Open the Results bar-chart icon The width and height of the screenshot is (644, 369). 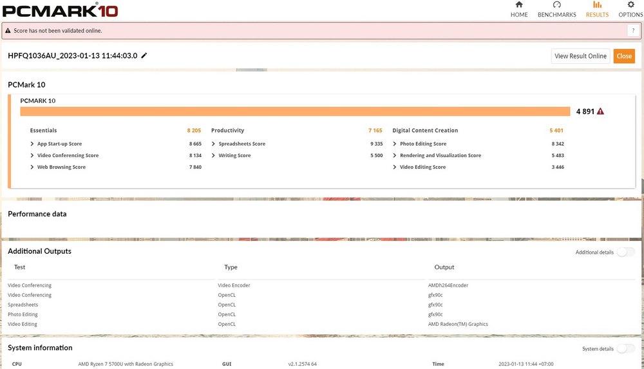tap(597, 5)
